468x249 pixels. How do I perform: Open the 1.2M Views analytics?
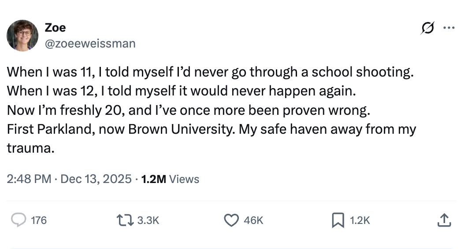coord(170,179)
